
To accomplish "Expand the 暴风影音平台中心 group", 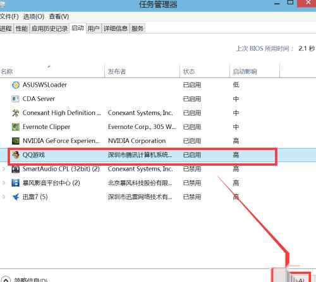I will click(x=4, y=183).
